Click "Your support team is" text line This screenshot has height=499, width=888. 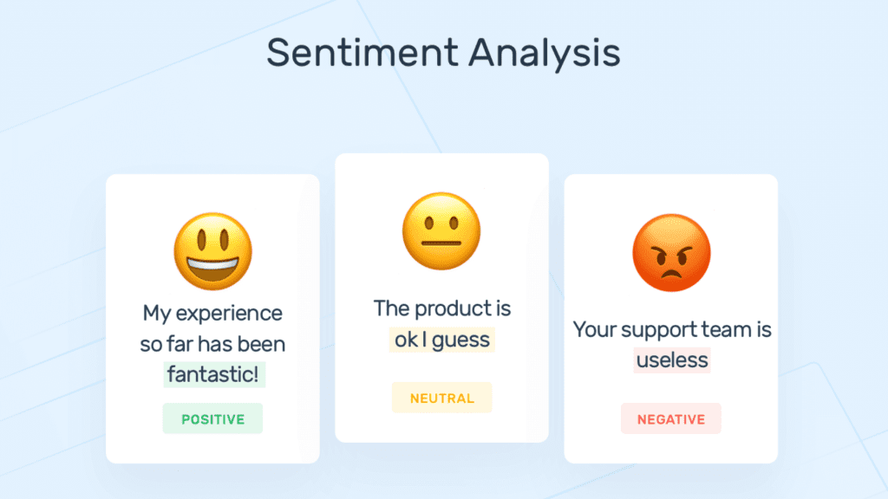tap(672, 330)
